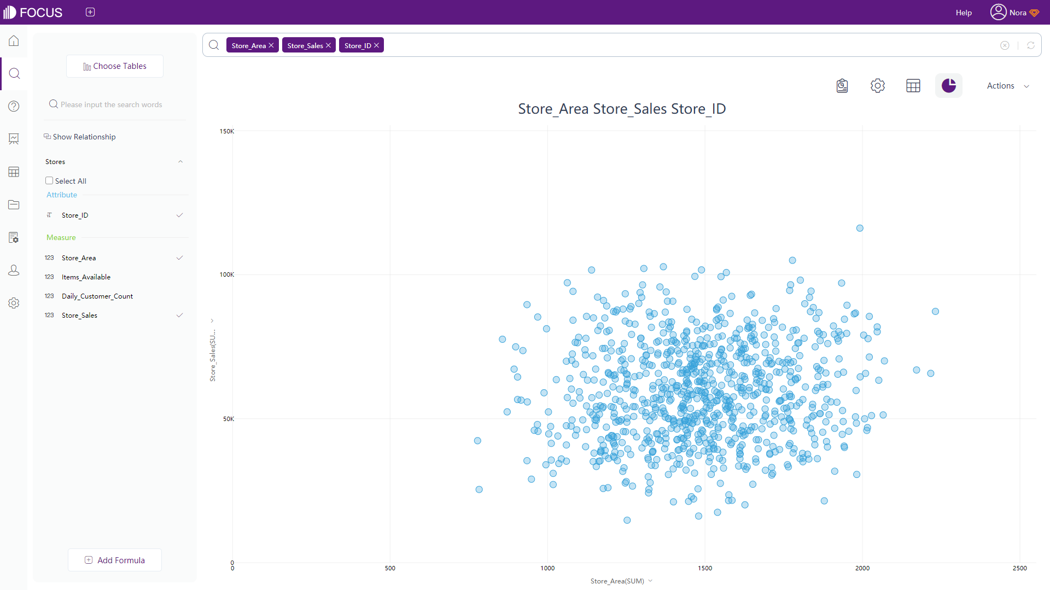
Task: Select the Daily_Customer_Count measure
Action: click(115, 296)
